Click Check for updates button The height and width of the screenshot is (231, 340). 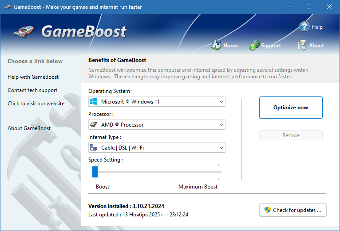pos(293,210)
